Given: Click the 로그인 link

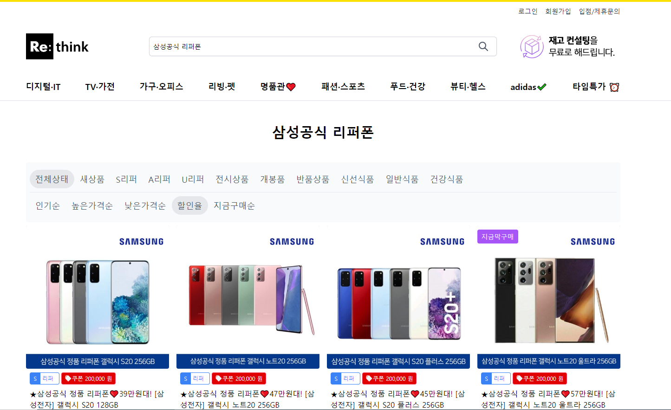Looking at the screenshot, I should (528, 11).
